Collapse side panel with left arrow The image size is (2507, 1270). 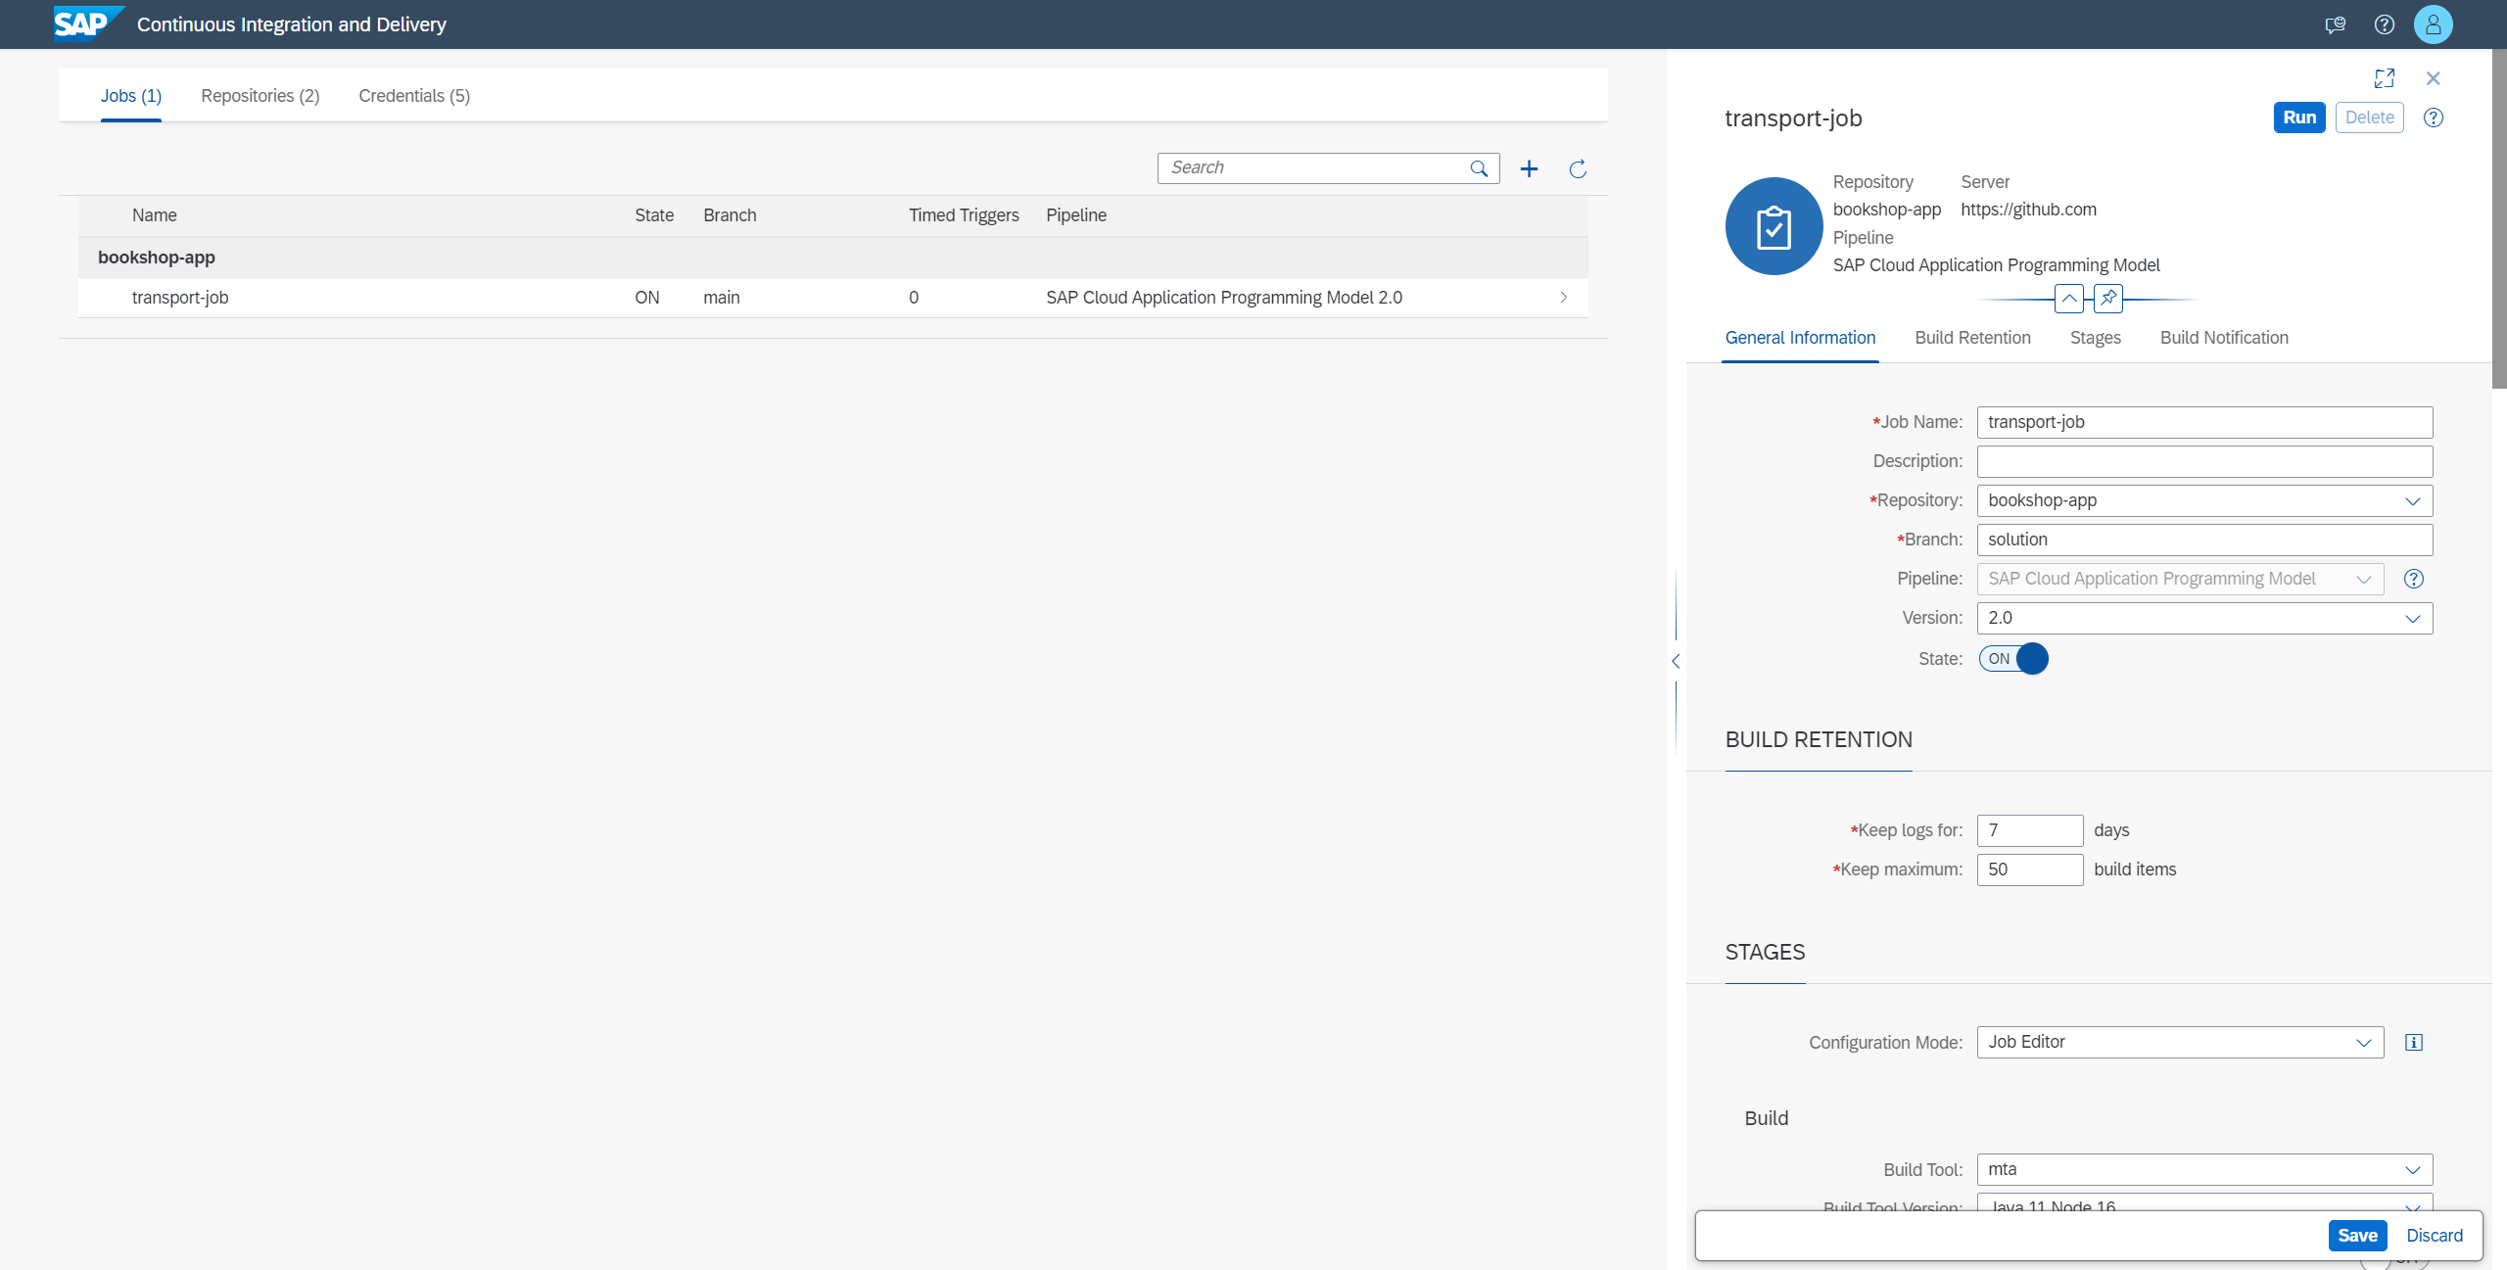(1676, 661)
